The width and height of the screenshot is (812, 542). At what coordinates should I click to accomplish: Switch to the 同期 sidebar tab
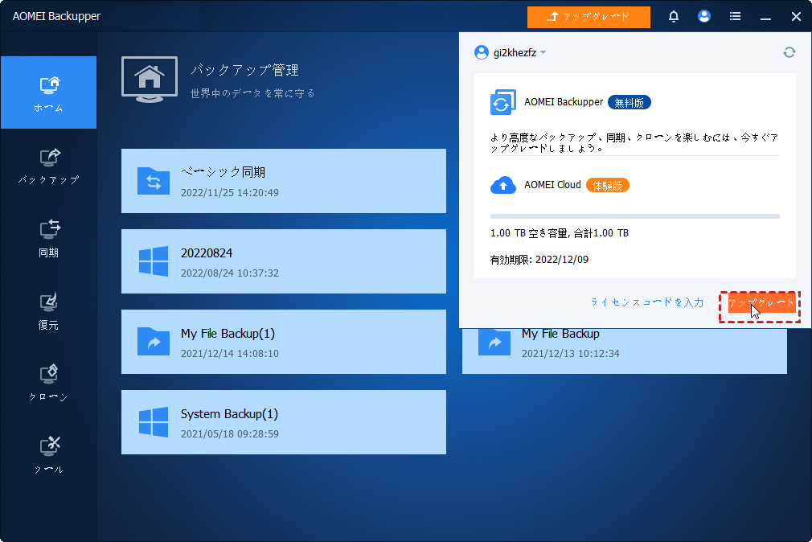coord(49,239)
